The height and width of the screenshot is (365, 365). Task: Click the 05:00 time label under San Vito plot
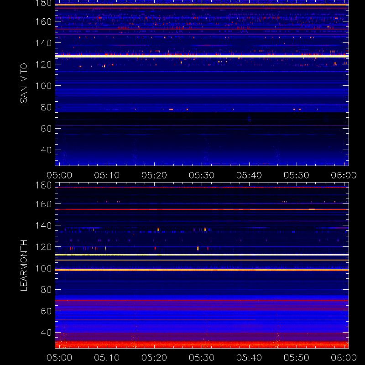click(x=59, y=175)
